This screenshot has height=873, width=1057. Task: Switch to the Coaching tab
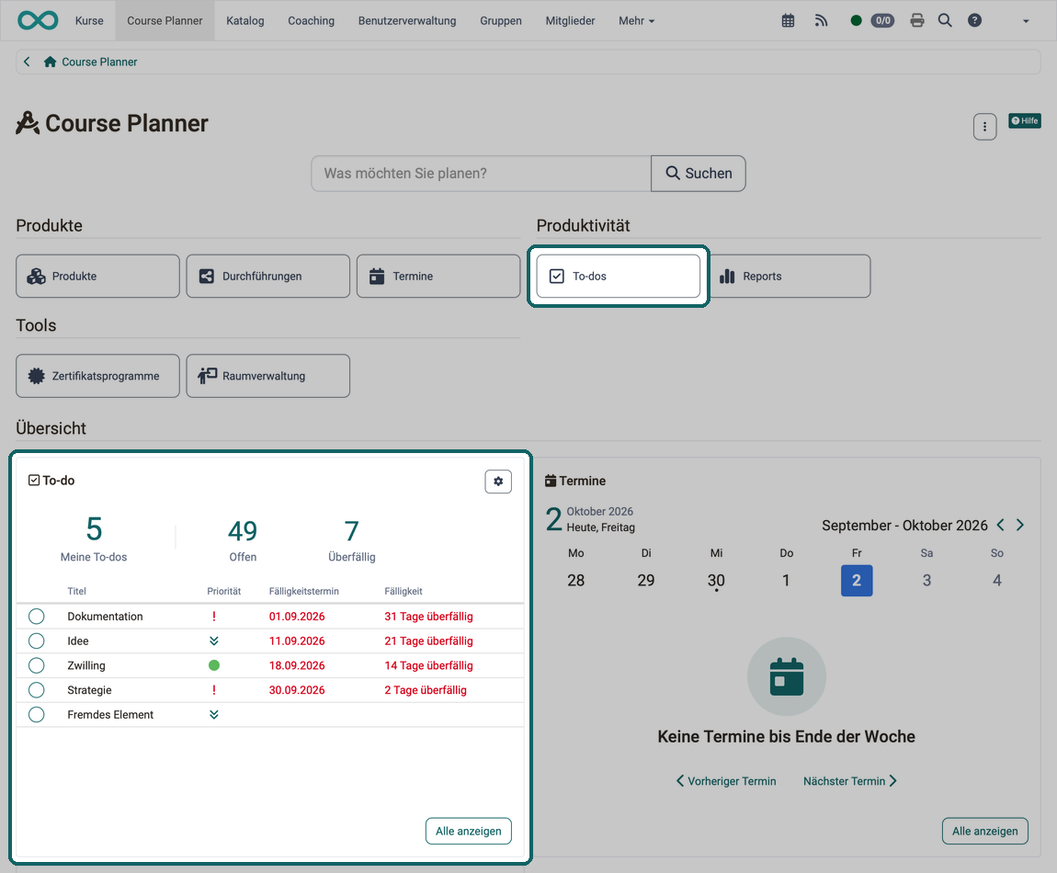pyautogui.click(x=311, y=21)
